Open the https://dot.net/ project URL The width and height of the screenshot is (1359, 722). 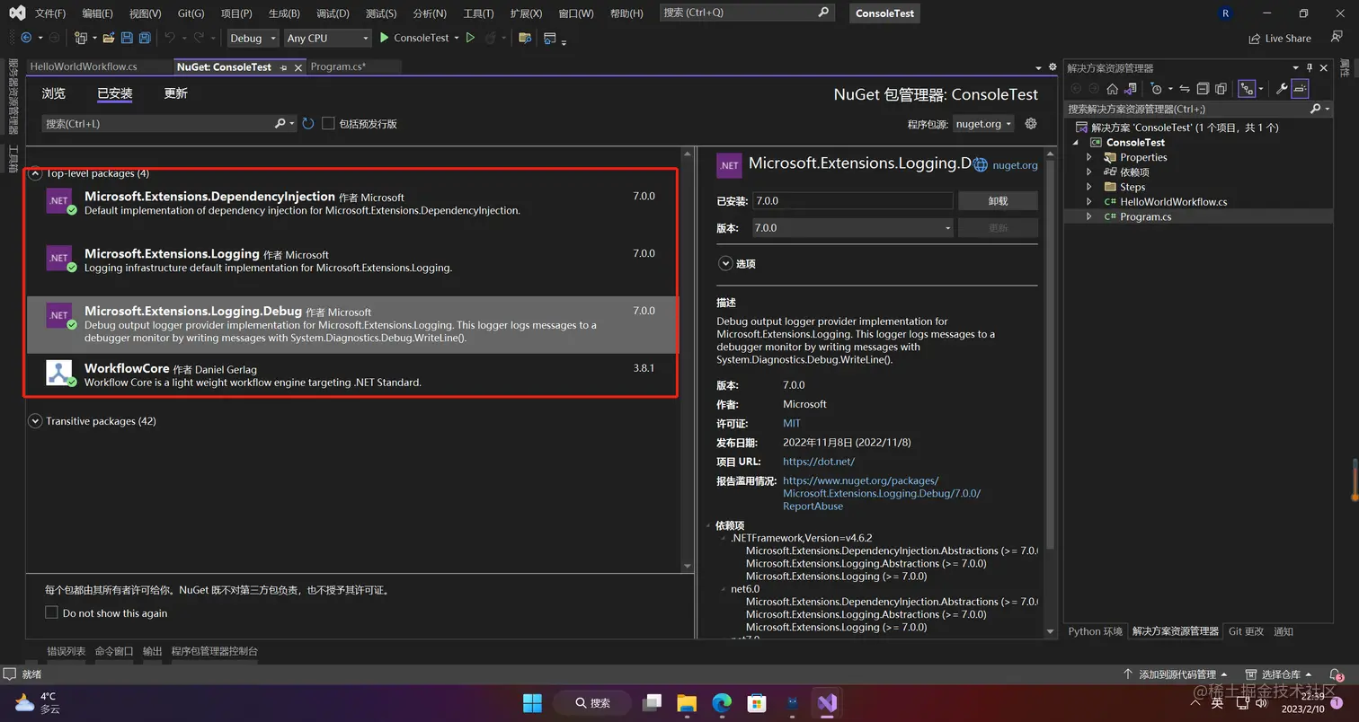pyautogui.click(x=819, y=462)
